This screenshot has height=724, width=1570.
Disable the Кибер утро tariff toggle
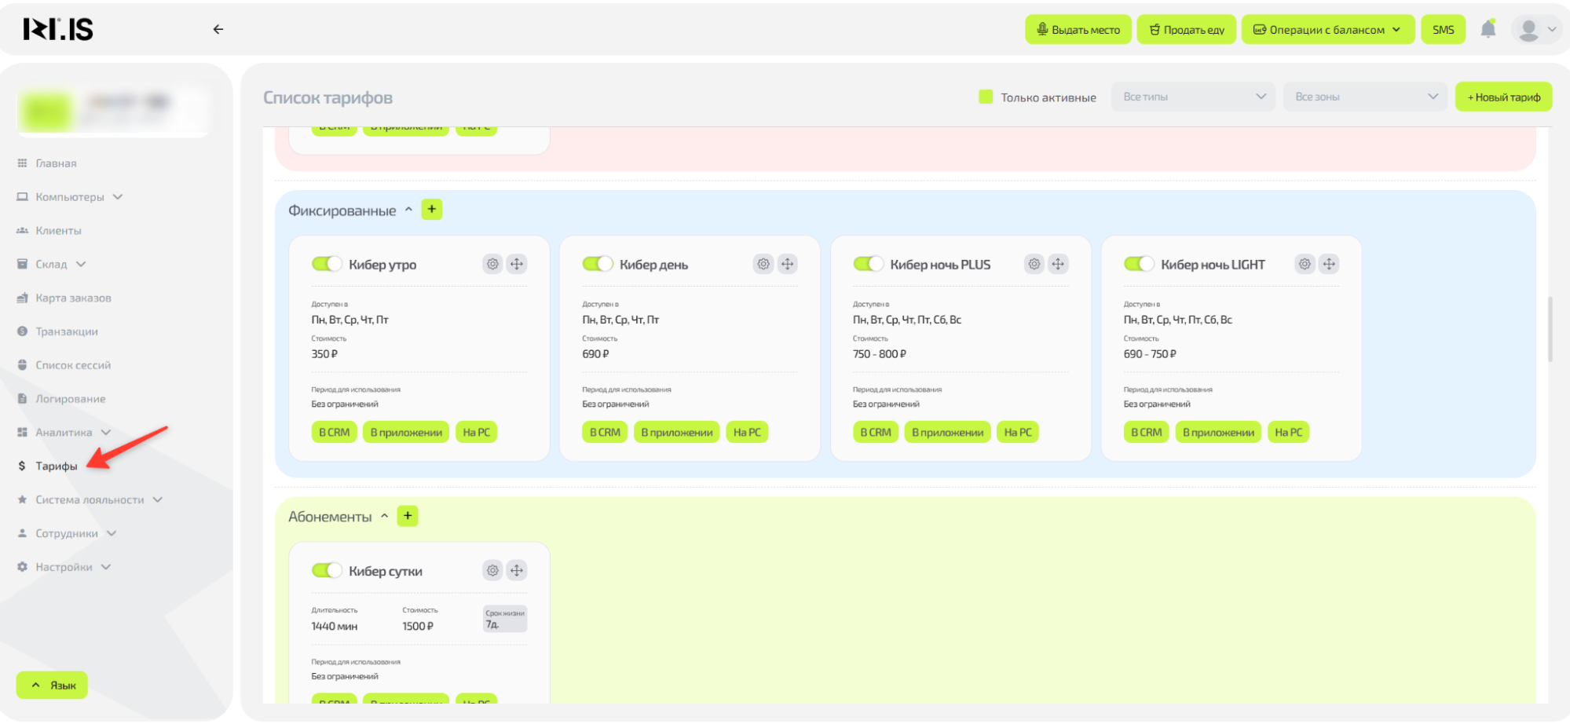327,264
